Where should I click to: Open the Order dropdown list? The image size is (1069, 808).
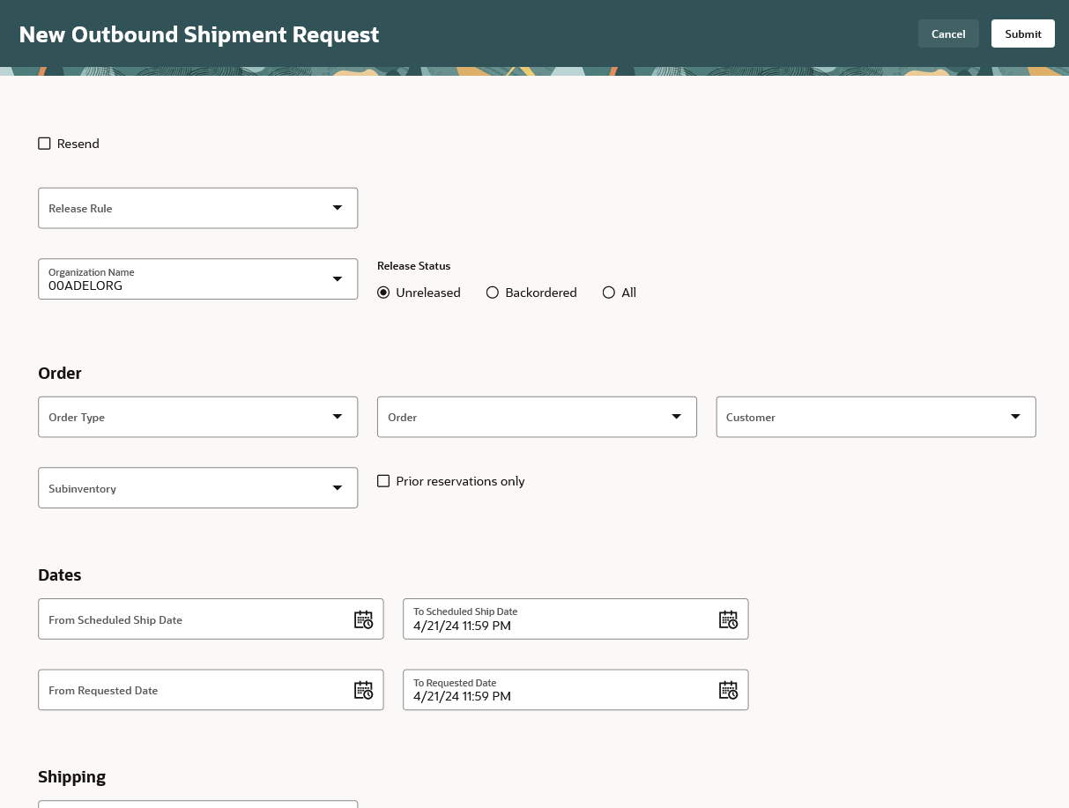tap(676, 417)
